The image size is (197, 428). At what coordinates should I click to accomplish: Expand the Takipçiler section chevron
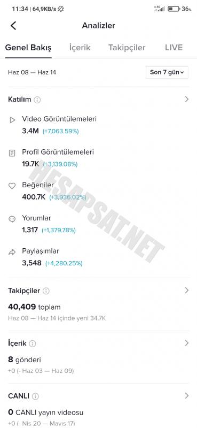tap(187, 291)
